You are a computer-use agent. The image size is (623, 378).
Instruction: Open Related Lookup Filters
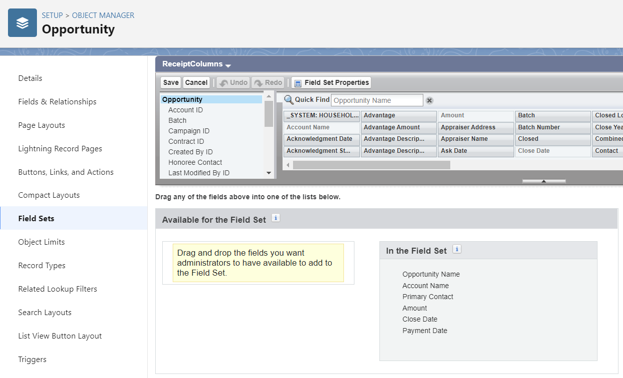point(58,289)
